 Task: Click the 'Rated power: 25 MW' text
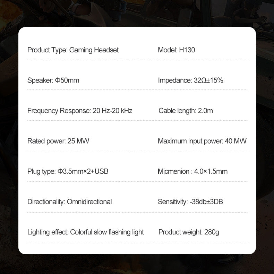58,141
